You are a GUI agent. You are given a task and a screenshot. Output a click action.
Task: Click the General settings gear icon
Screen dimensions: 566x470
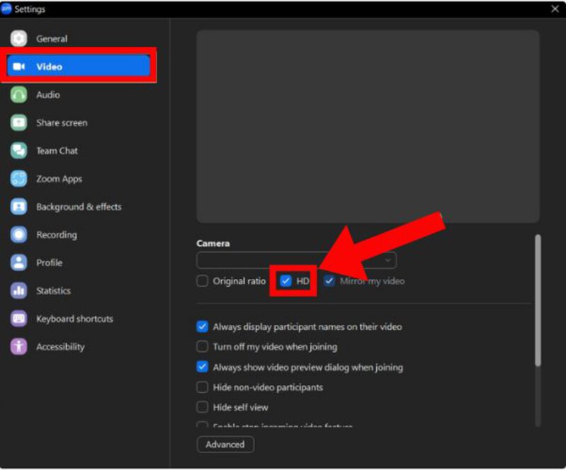pos(19,39)
